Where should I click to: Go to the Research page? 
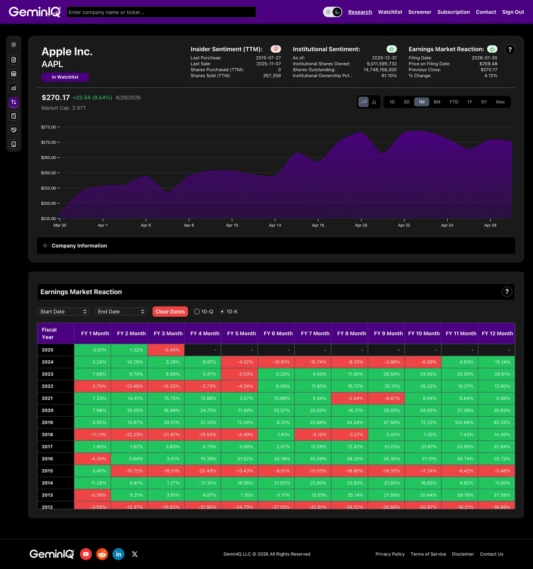click(360, 12)
